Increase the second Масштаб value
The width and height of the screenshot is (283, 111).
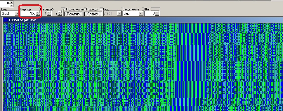pos(60,12)
